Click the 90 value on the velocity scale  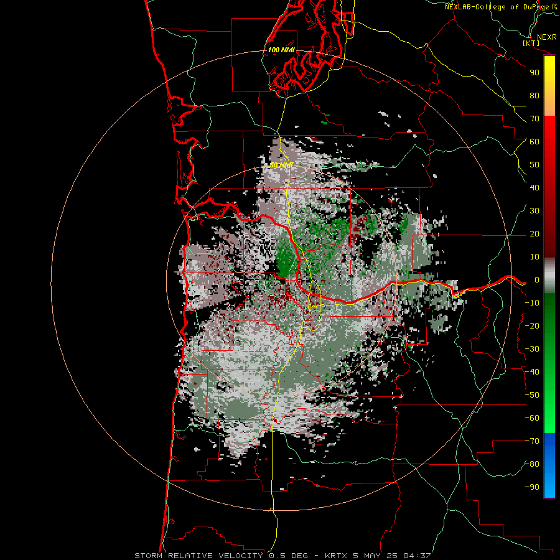click(x=534, y=73)
